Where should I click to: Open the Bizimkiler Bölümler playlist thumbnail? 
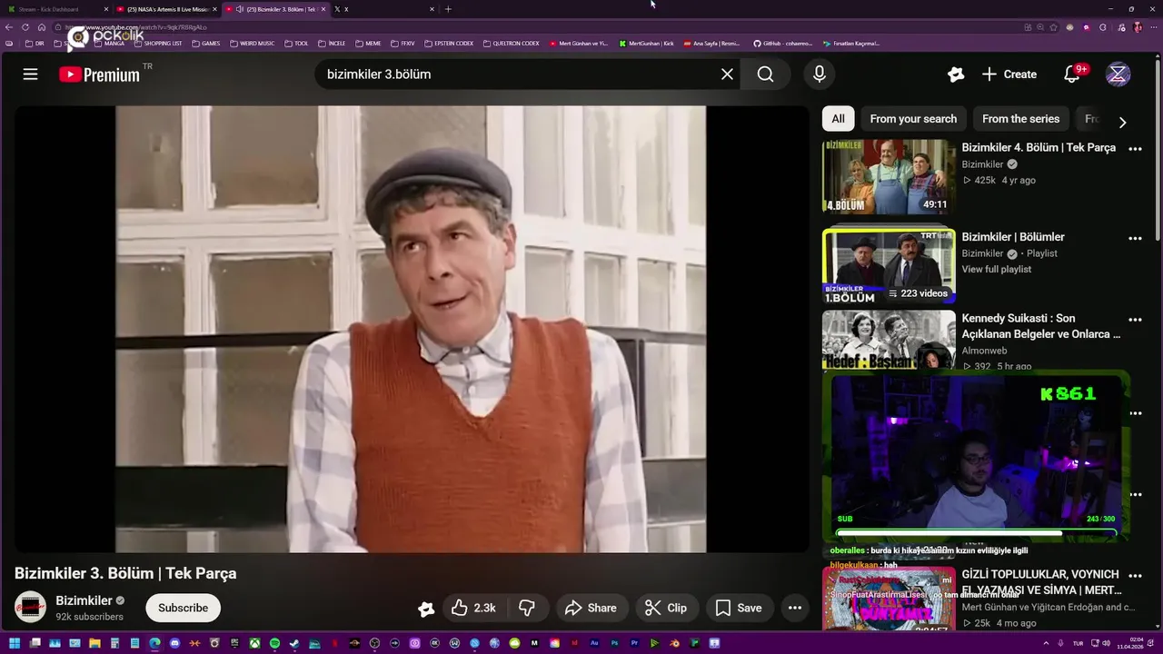click(889, 265)
